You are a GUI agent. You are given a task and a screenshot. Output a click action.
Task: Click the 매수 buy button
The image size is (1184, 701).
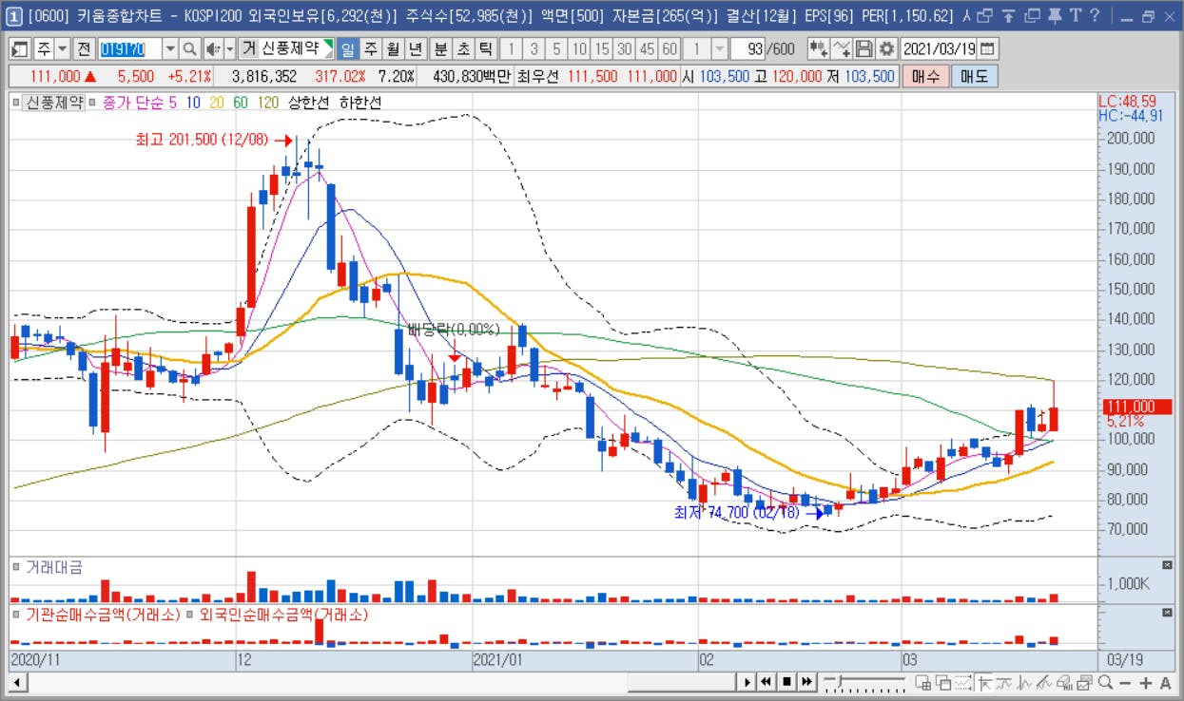(925, 76)
